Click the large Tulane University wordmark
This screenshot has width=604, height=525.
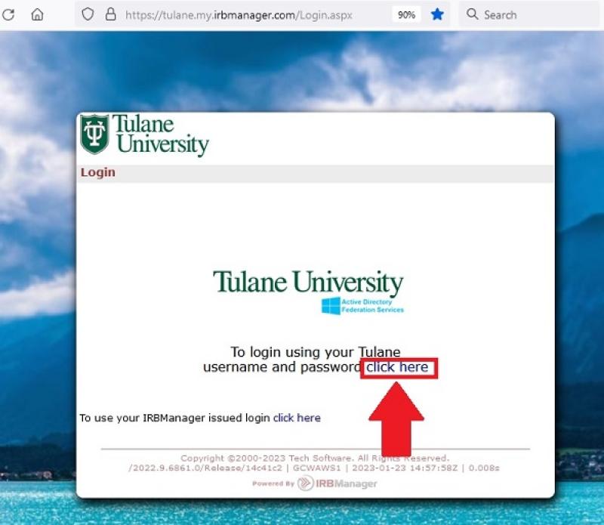[308, 283]
